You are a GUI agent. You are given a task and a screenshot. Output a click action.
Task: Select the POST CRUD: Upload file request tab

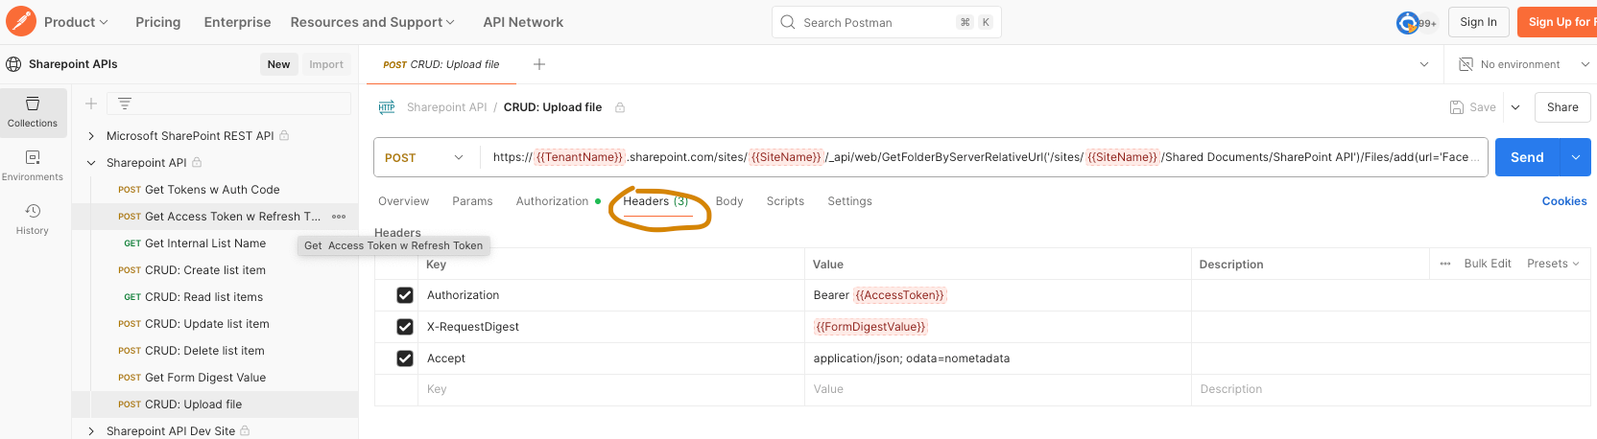pos(441,64)
